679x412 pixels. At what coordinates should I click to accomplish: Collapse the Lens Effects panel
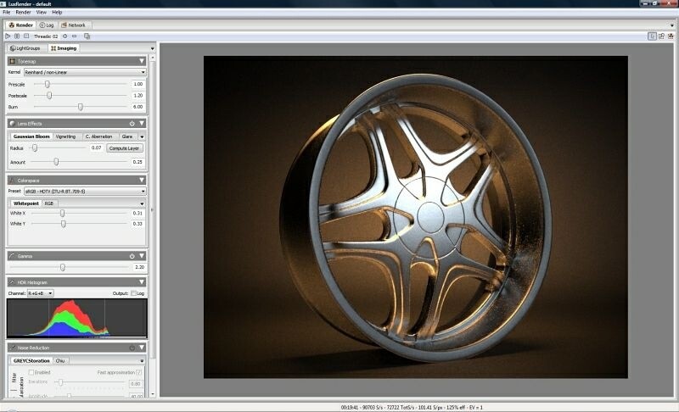[x=142, y=124]
